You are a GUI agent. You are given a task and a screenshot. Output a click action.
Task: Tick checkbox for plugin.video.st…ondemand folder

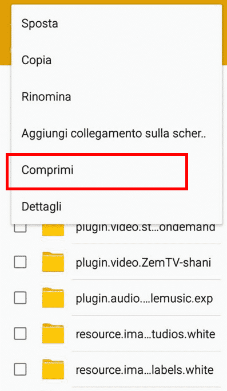click(20, 228)
